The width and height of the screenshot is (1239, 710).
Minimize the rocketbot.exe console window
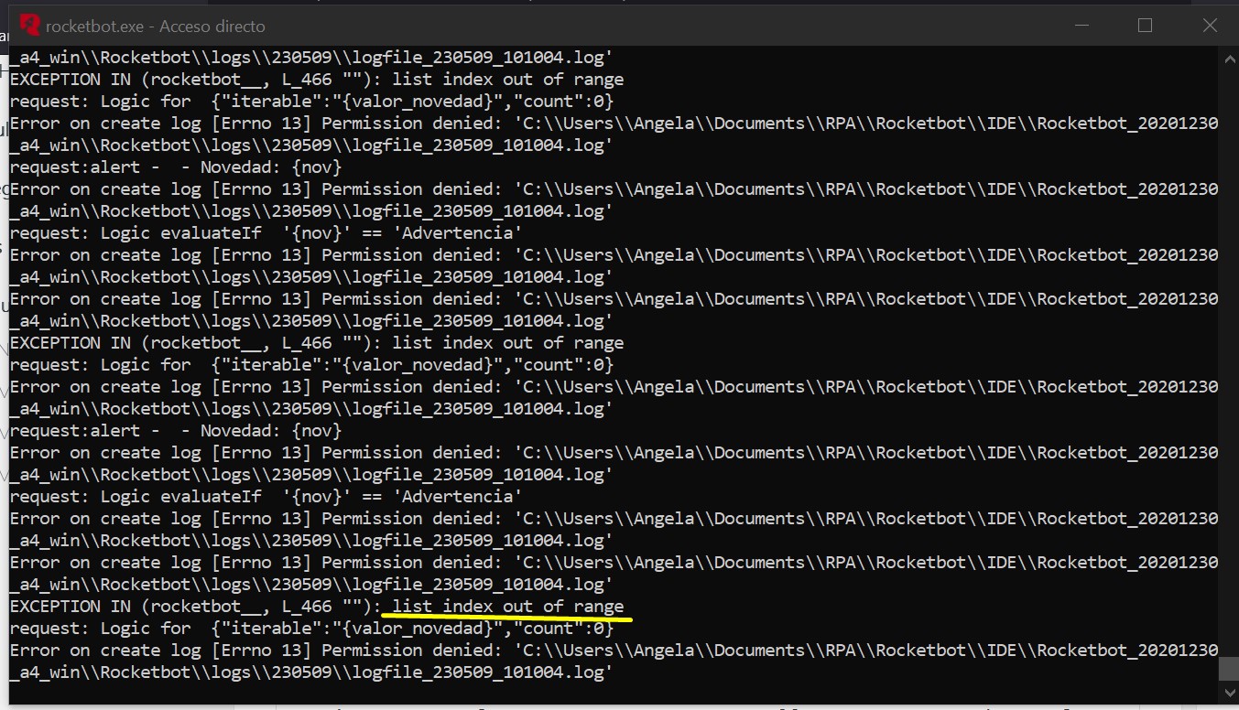click(x=1081, y=26)
